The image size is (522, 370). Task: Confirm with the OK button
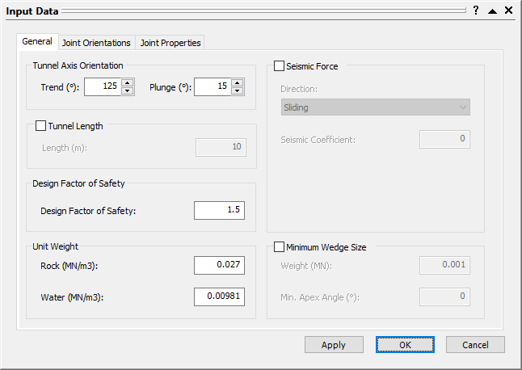pos(405,345)
